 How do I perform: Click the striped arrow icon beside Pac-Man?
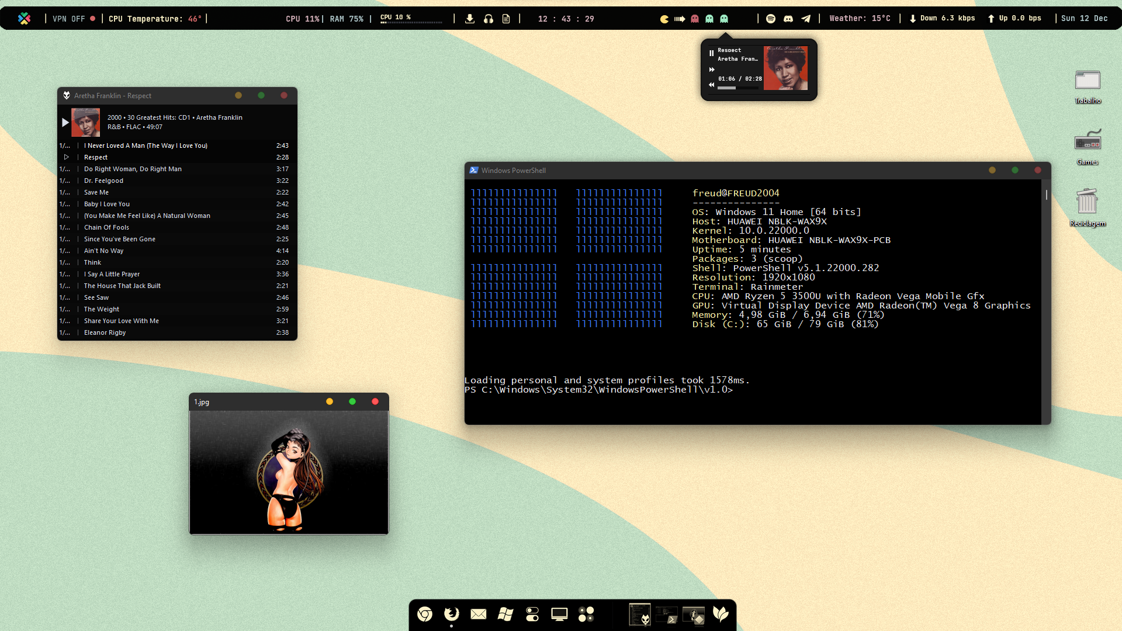click(x=680, y=19)
